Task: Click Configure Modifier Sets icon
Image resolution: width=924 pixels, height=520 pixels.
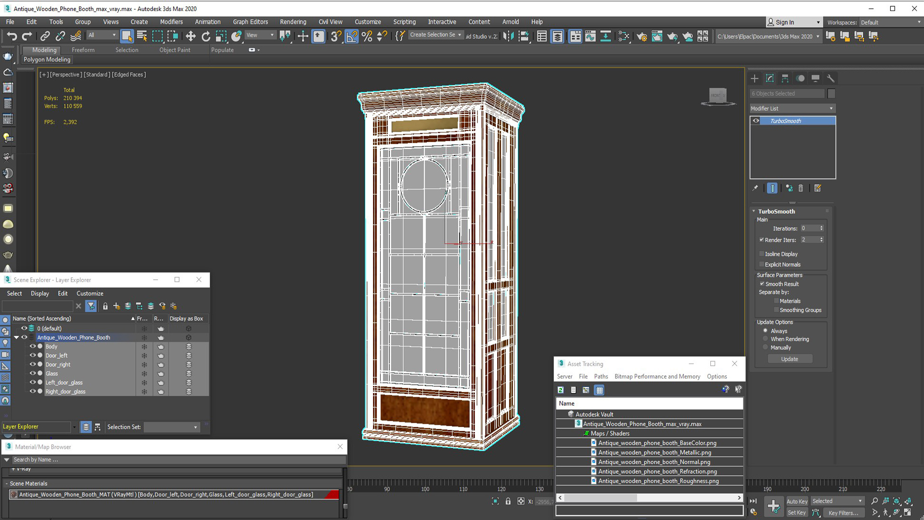Action: [818, 188]
